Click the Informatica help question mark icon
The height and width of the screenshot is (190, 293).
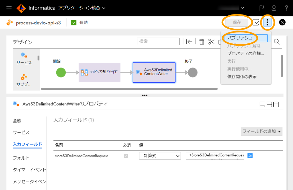[287, 8]
